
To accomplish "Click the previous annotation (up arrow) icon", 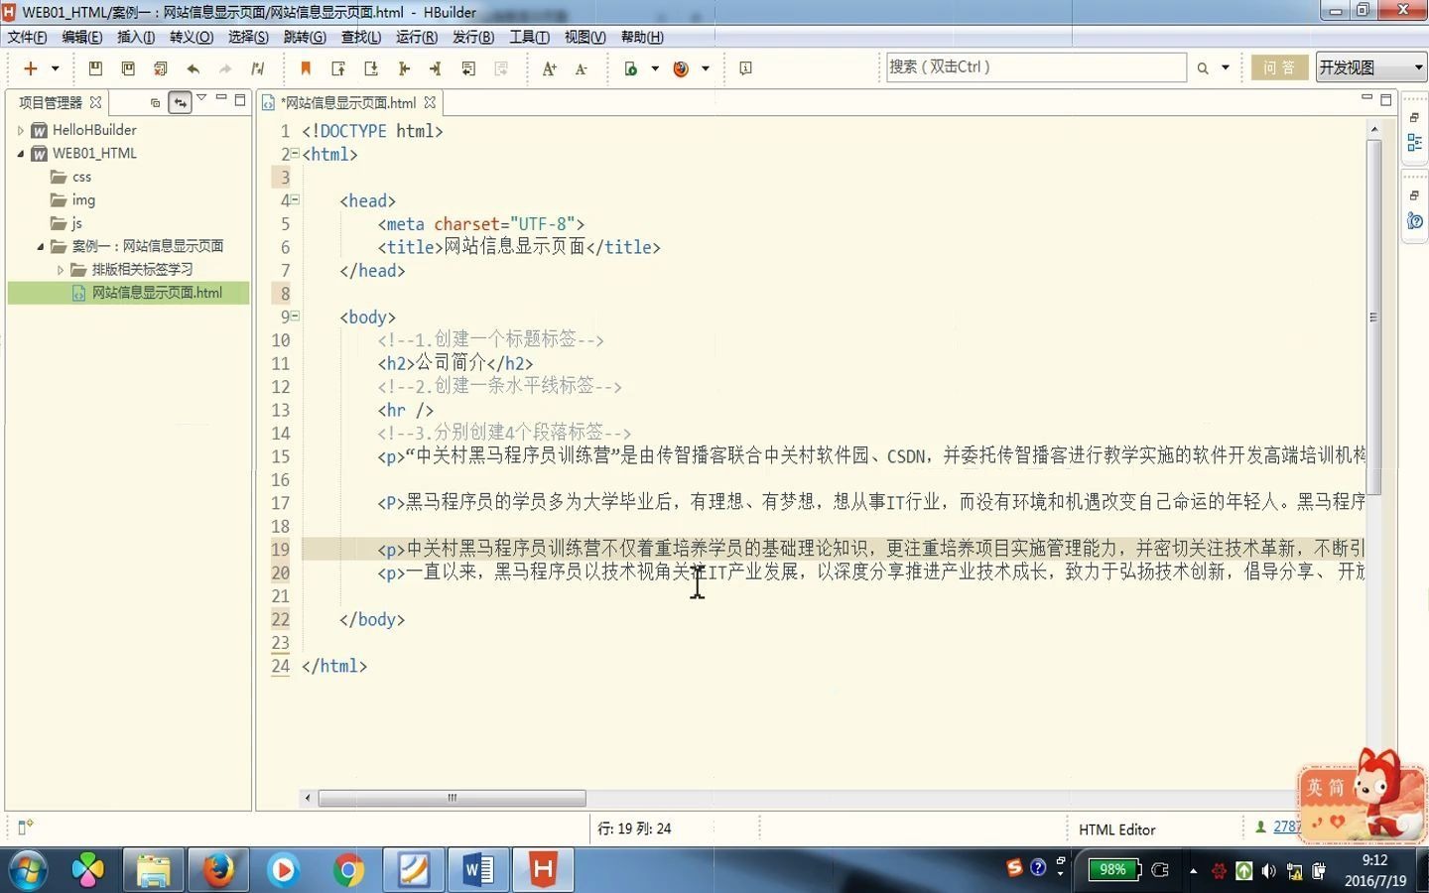I will click(x=338, y=68).
